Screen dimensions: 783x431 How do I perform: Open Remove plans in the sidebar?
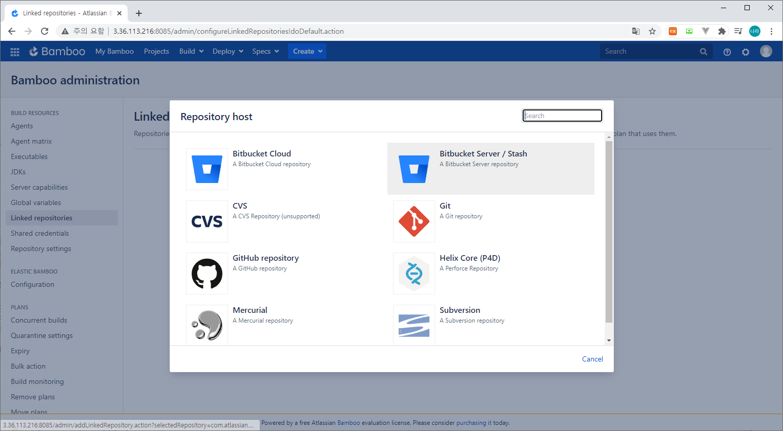pyautogui.click(x=33, y=397)
